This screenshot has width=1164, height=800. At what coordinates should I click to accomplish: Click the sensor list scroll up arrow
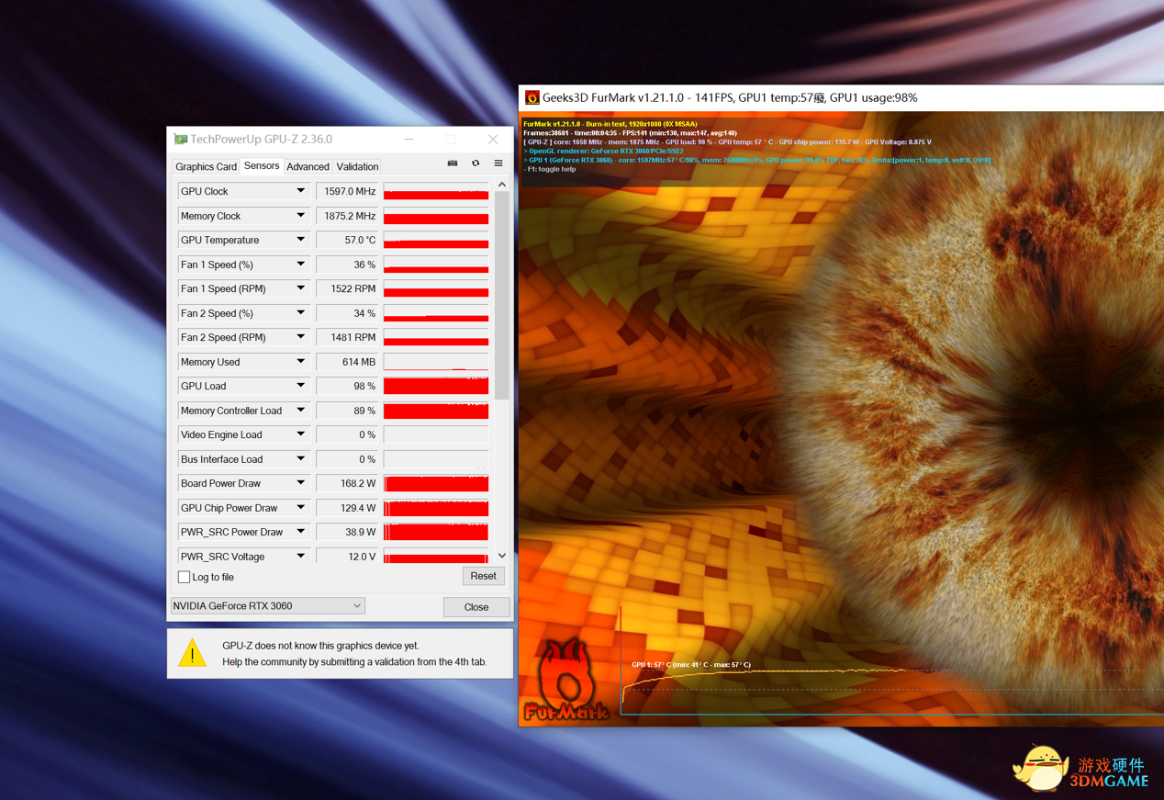pyautogui.click(x=502, y=185)
